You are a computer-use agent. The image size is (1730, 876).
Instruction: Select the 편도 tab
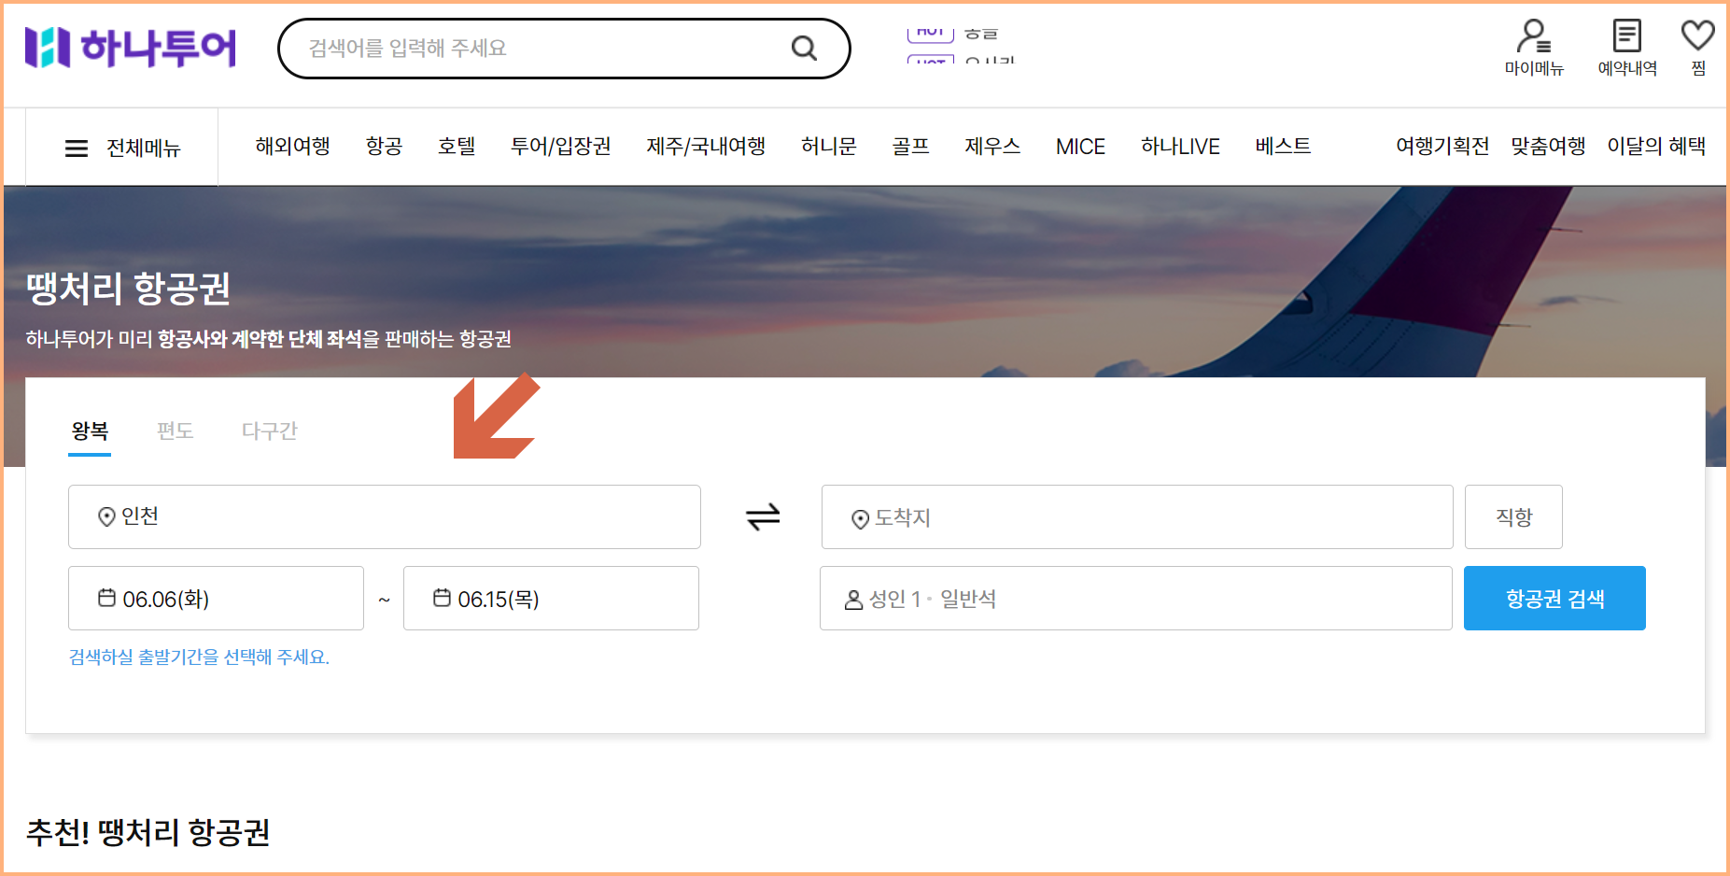(x=175, y=431)
